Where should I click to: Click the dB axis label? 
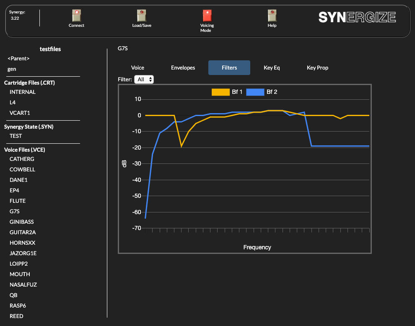pyautogui.click(x=124, y=163)
